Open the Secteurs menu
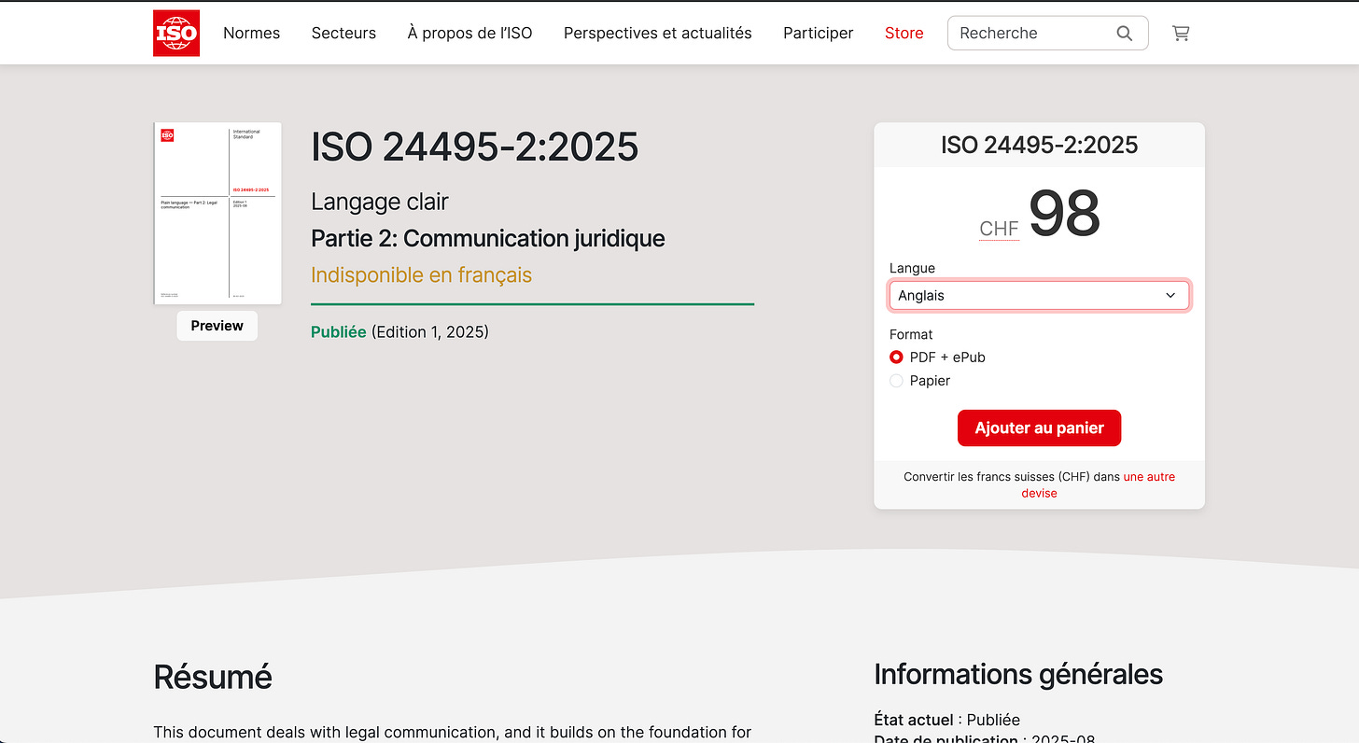 click(x=343, y=33)
